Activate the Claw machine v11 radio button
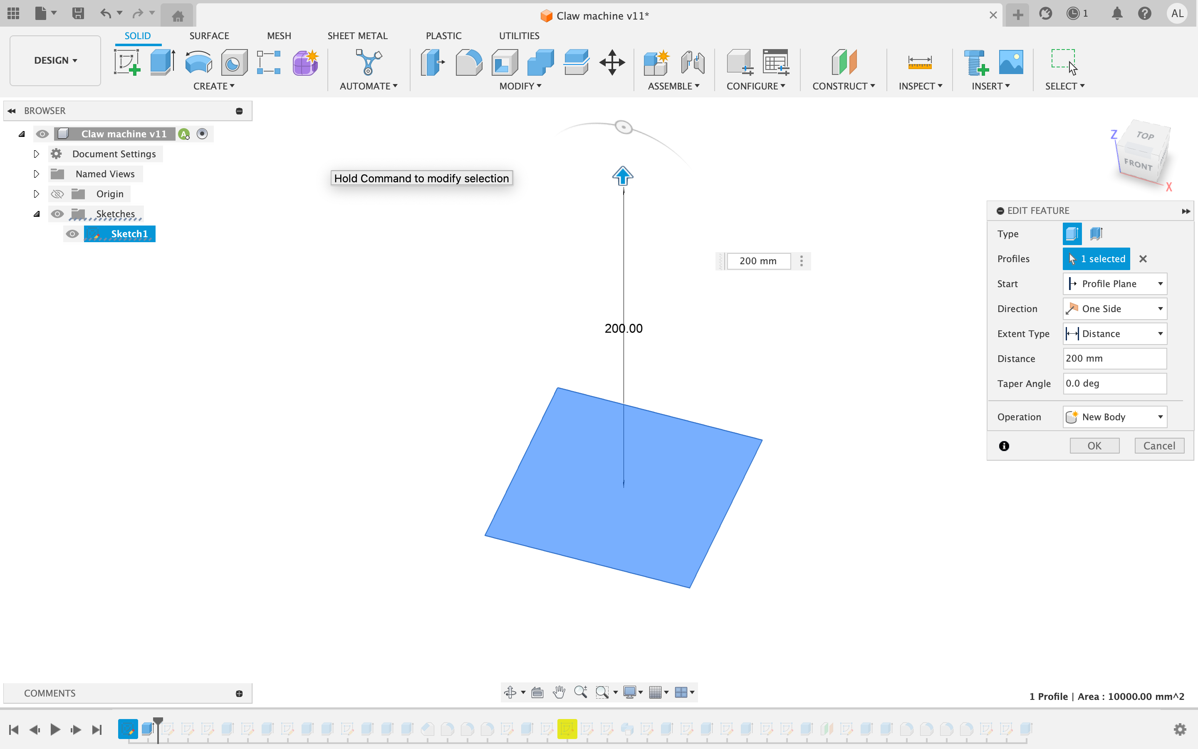 pyautogui.click(x=202, y=134)
